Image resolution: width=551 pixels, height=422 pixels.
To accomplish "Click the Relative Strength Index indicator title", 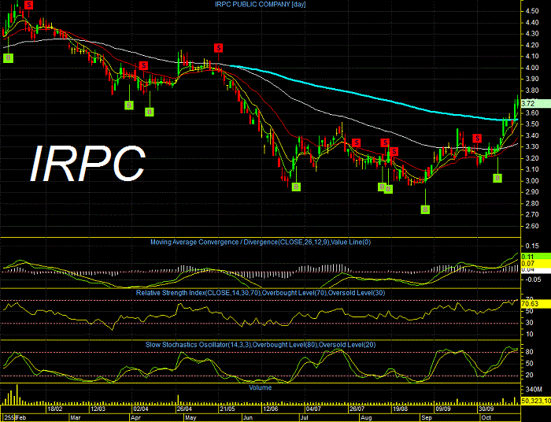I will 261,293.
